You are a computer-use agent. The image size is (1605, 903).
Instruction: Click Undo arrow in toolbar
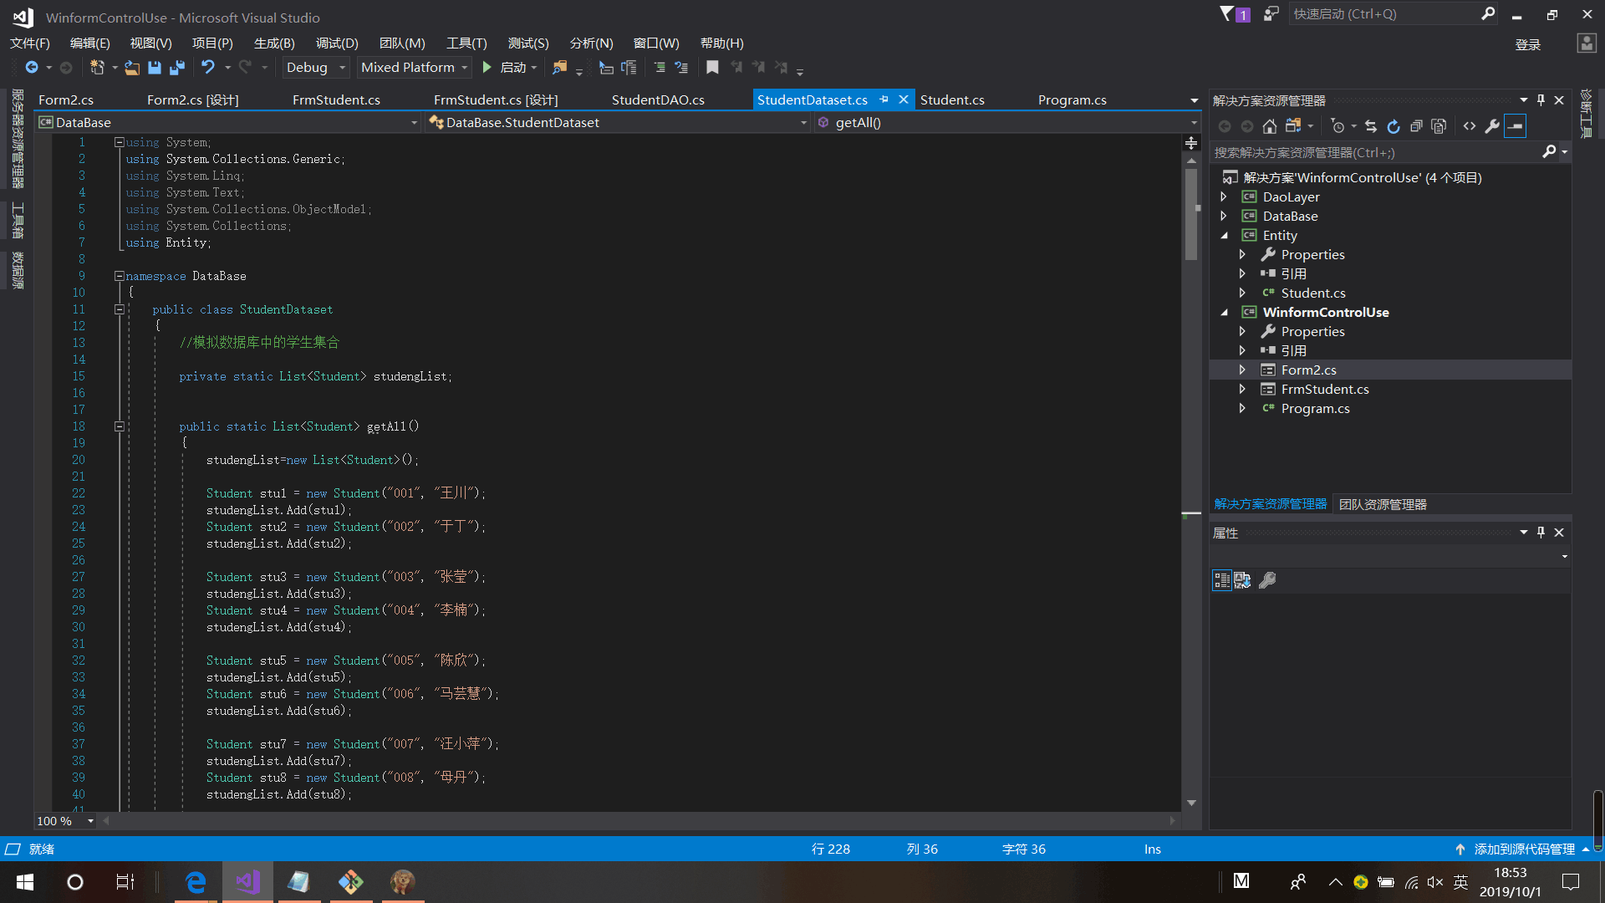[208, 68]
